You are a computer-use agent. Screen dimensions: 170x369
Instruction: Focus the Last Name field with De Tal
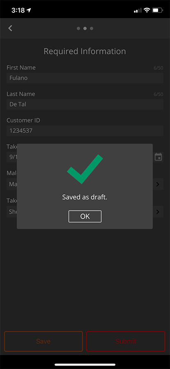pos(85,104)
